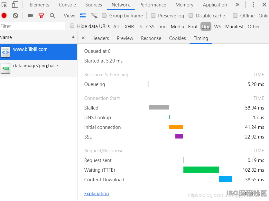The height and width of the screenshot is (201, 269).
Task: Click the capture screenshots camera icon
Action: pos(30,16)
